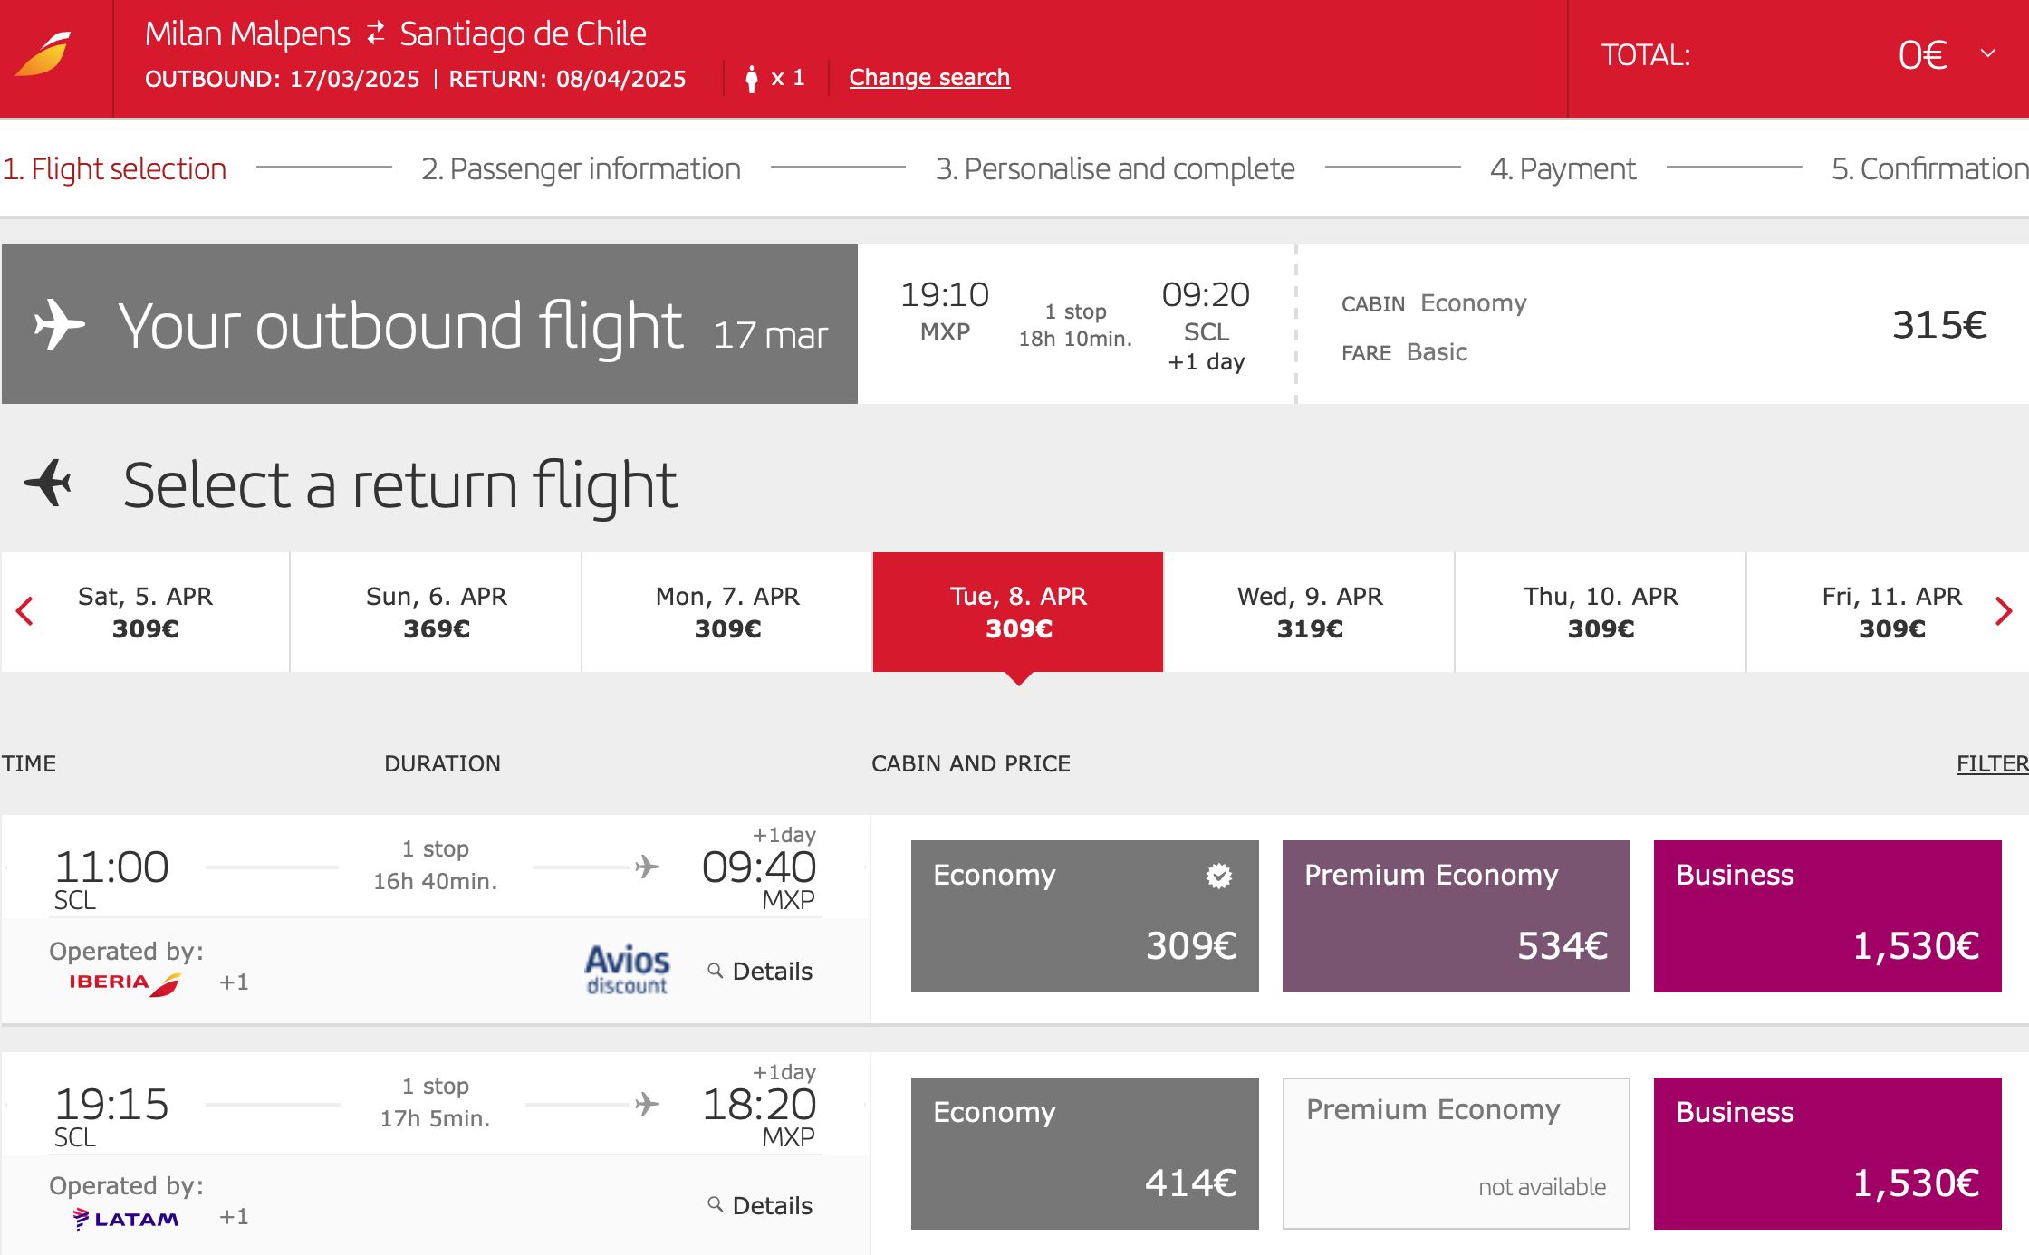Select Premium Economy fare for 534€
This screenshot has width=2029, height=1255.
point(1457,916)
